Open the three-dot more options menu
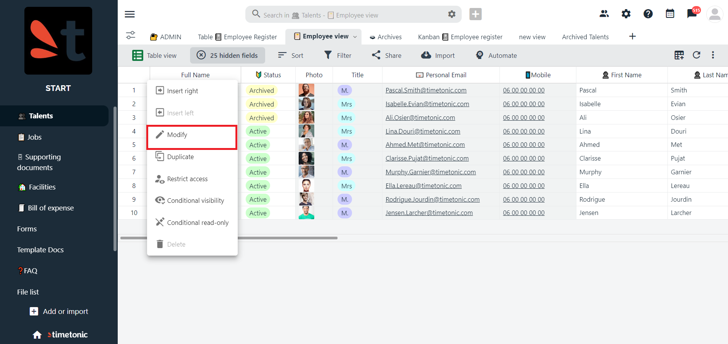Viewport: 728px width, 344px height. [713, 55]
